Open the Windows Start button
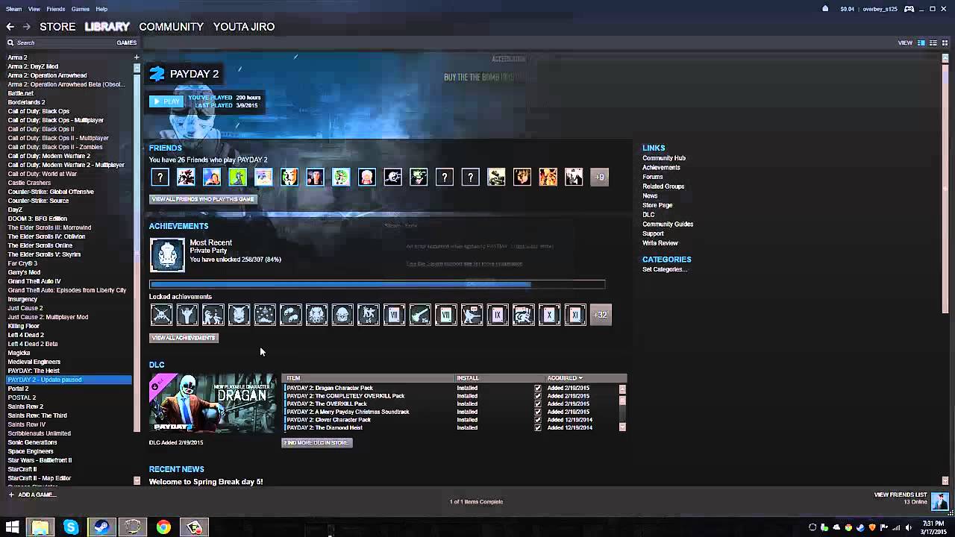Viewport: 955px width, 537px height. click(x=11, y=527)
